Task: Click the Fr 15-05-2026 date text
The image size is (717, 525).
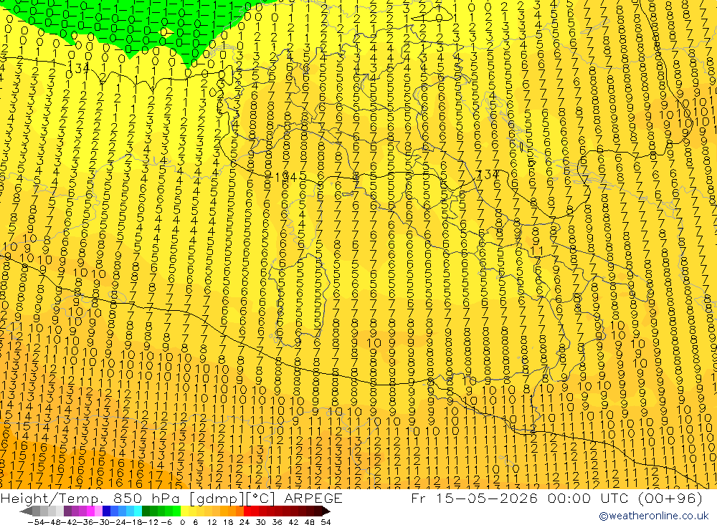Action: [474, 498]
